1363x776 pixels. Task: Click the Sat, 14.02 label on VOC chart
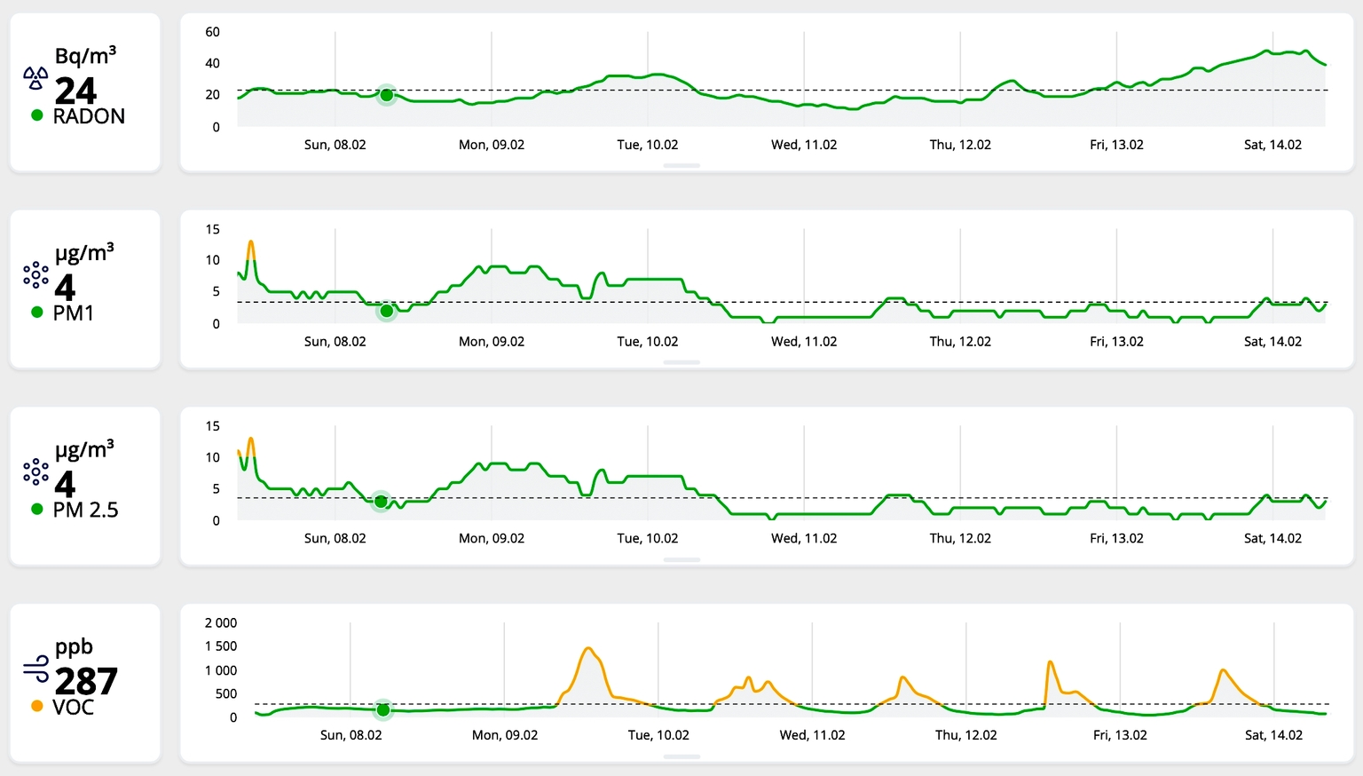[x=1273, y=735]
